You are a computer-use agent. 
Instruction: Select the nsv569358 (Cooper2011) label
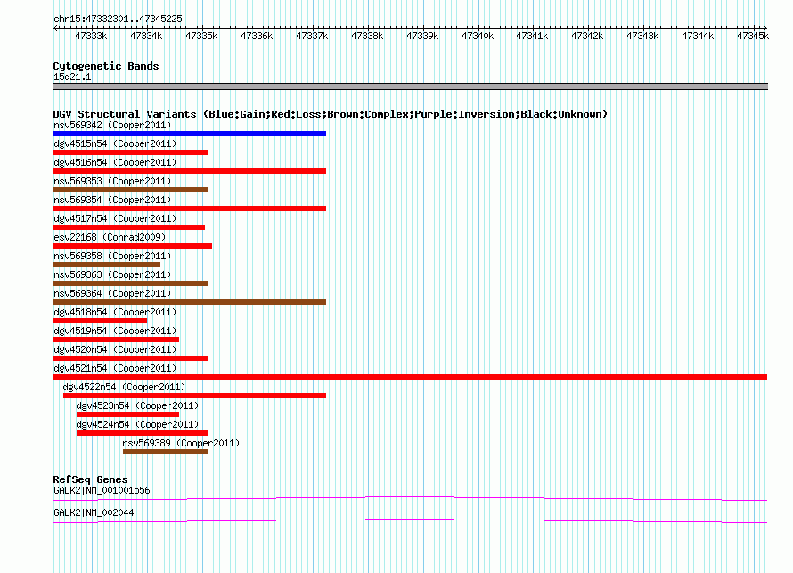coord(112,256)
